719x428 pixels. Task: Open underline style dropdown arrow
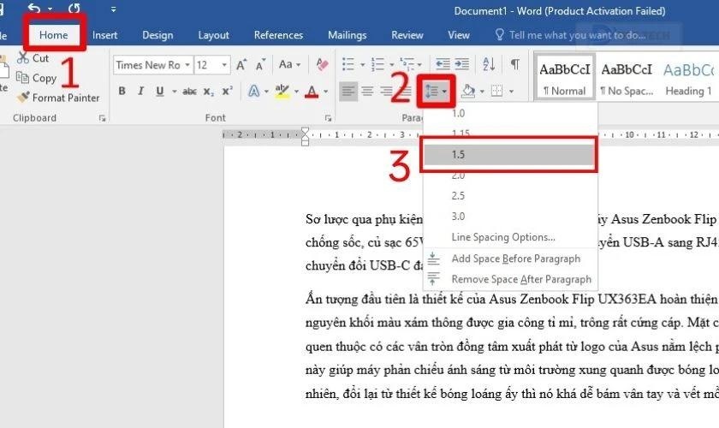[175, 92]
